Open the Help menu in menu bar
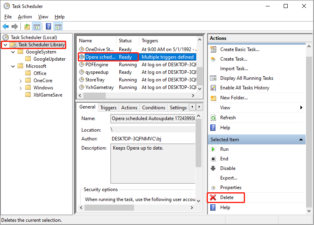 click(59, 17)
